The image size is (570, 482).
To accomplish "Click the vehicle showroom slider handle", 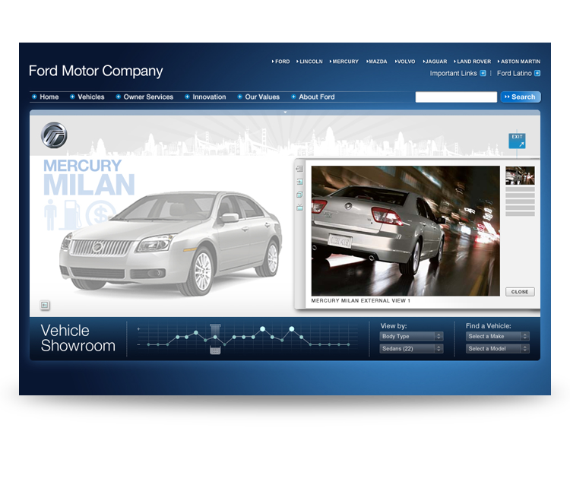I will (x=215, y=338).
